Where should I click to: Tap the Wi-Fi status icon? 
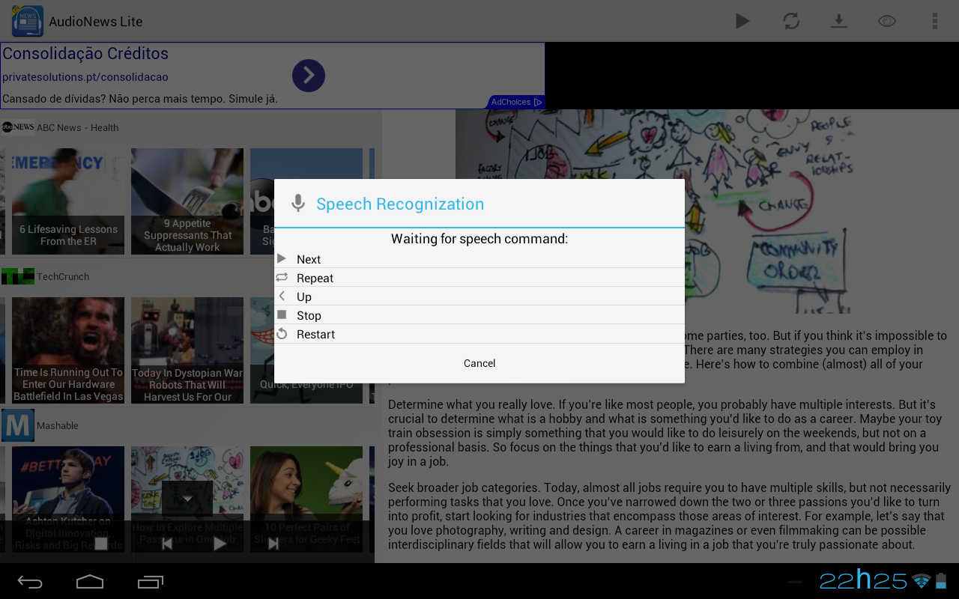click(x=922, y=581)
